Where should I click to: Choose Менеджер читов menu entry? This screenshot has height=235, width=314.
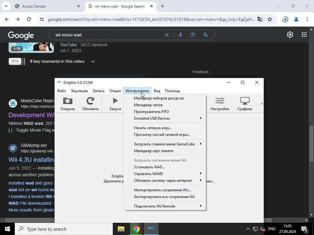coord(165,105)
